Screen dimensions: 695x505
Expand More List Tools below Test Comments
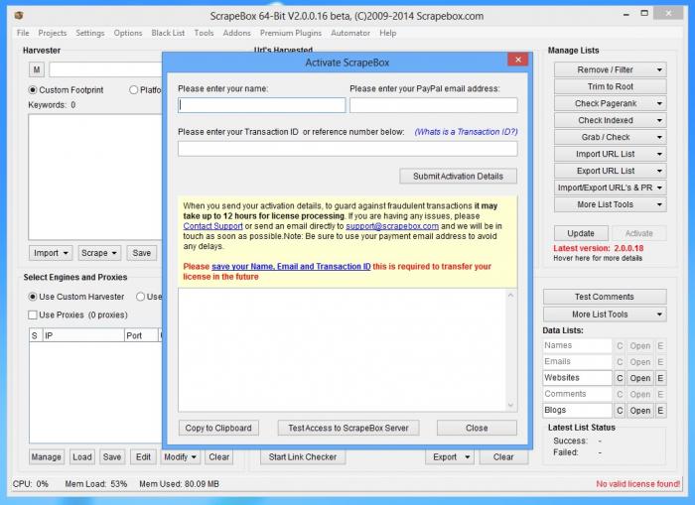605,315
